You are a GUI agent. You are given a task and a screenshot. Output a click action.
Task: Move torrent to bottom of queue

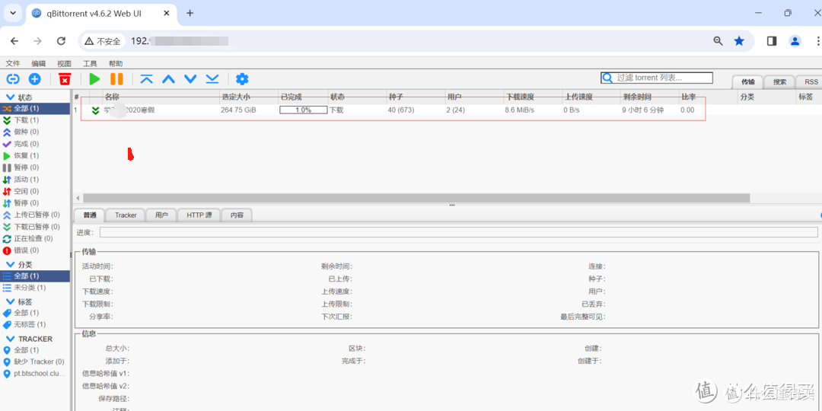[212, 79]
